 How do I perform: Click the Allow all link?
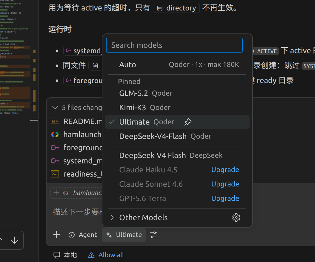[x=111, y=255]
